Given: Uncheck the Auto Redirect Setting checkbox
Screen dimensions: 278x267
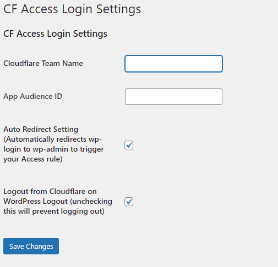Looking at the screenshot, I should point(129,145).
